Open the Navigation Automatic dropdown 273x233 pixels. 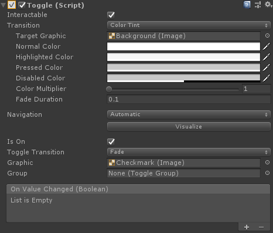pyautogui.click(x=189, y=114)
